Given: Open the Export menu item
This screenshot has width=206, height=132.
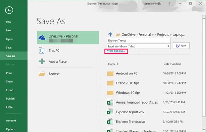Looking at the screenshot, I should click(x=10, y=90).
